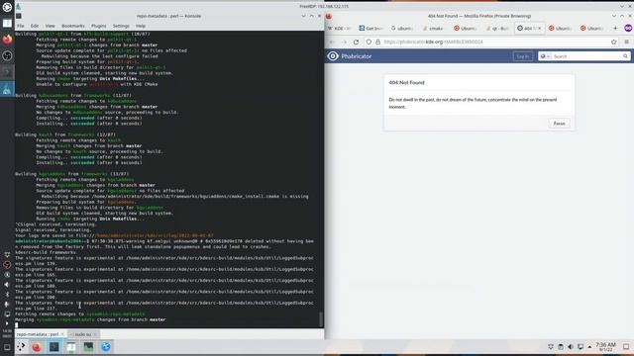The width and height of the screenshot is (634, 356).
Task: Bookmark this page with the star icon
Action: coord(614,42)
